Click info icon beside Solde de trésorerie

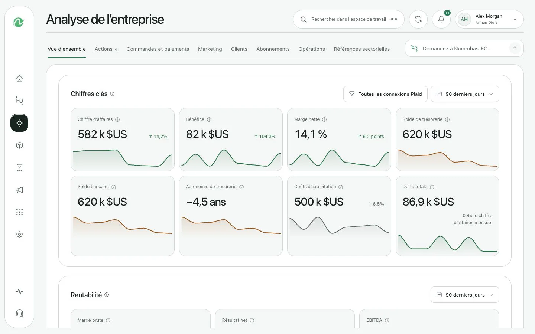pyautogui.click(x=447, y=119)
